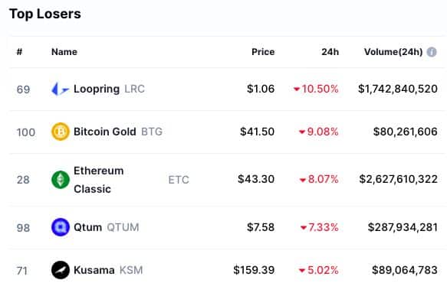Open the Ethereum Classic coin link
This screenshot has height=283, width=447.
(99, 180)
